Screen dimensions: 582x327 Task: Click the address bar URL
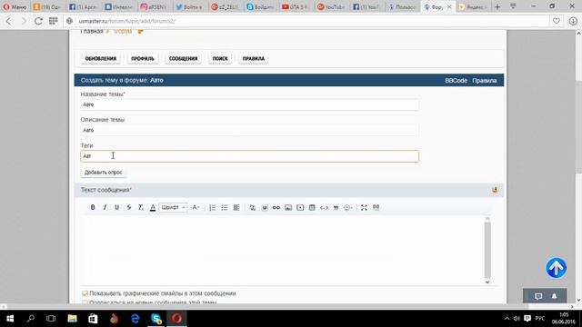click(x=127, y=21)
